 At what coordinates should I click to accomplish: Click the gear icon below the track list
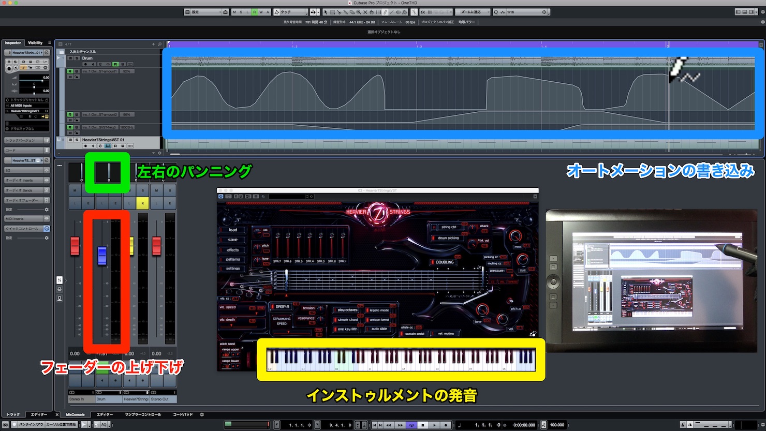tap(159, 153)
